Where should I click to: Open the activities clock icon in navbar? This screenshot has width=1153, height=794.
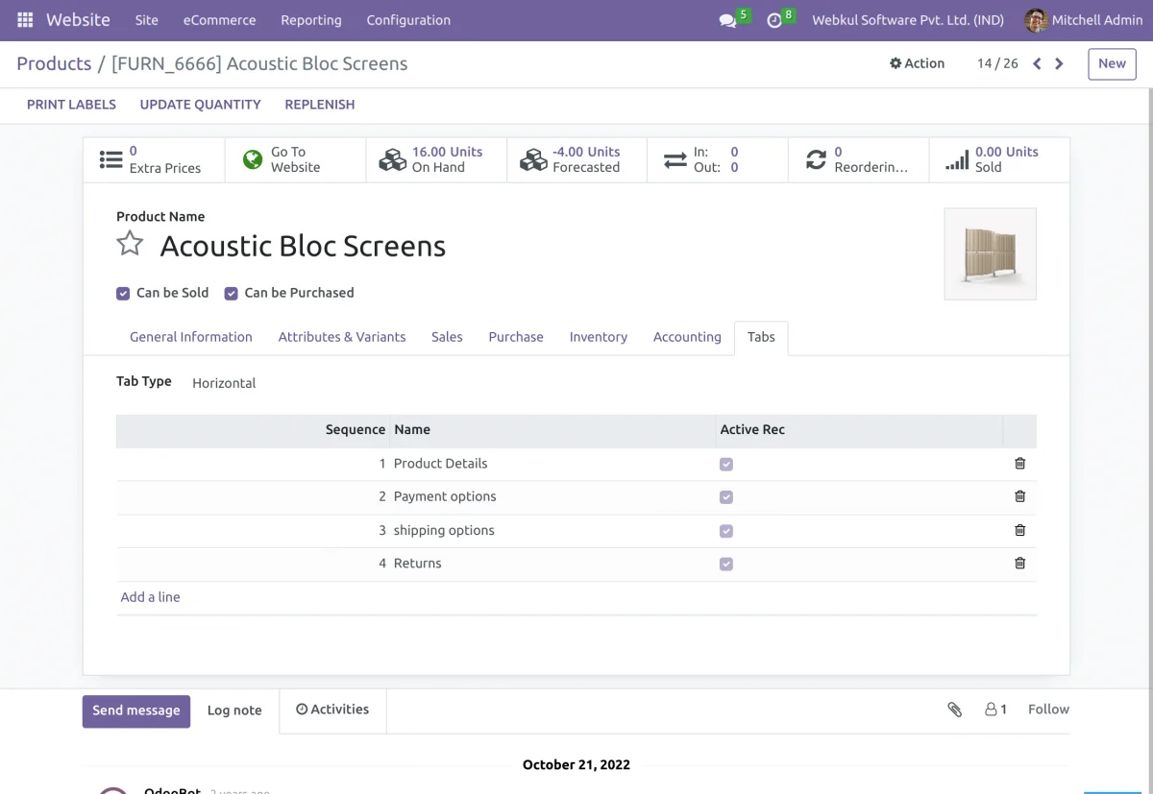pyautogui.click(x=774, y=20)
